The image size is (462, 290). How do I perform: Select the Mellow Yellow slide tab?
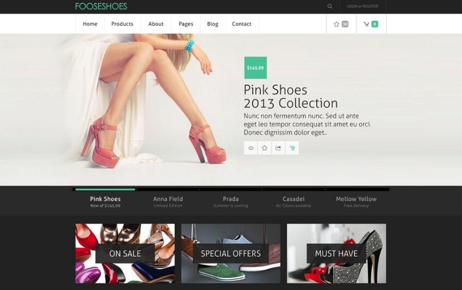(356, 202)
